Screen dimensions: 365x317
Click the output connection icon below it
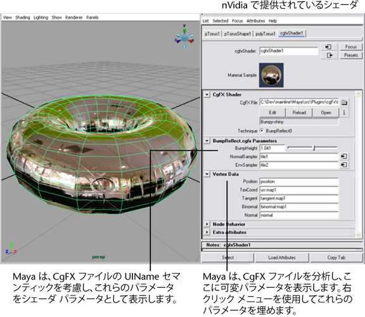tap(329, 55)
